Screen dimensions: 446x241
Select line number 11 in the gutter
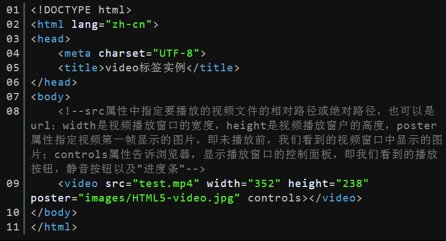(13, 227)
